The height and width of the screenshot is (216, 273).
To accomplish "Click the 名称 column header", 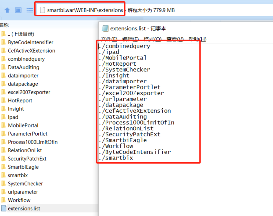I will pos(4,25).
